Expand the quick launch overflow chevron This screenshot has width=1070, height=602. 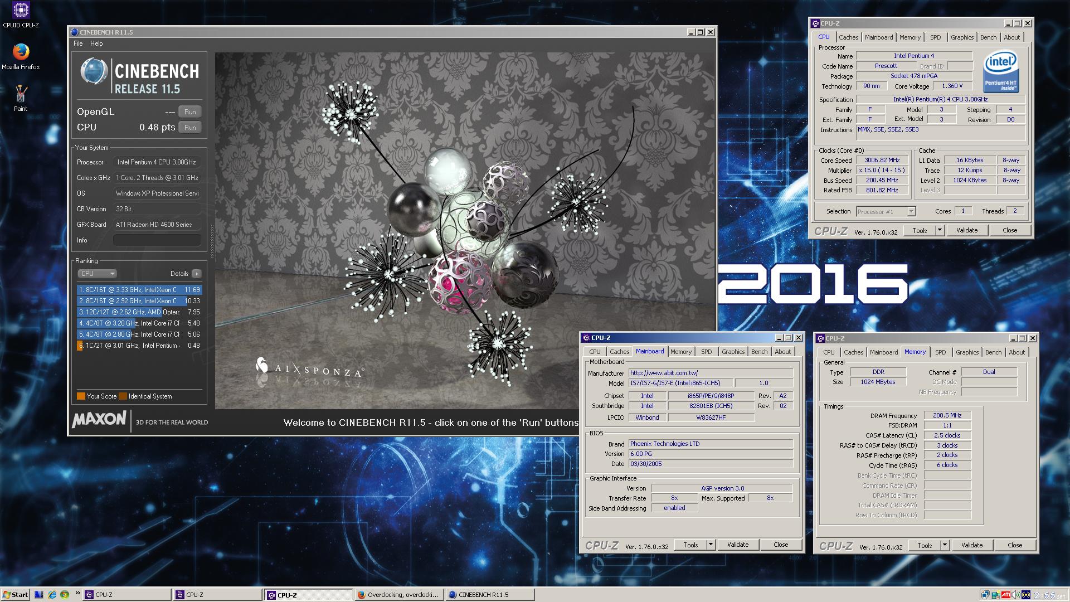point(77,593)
